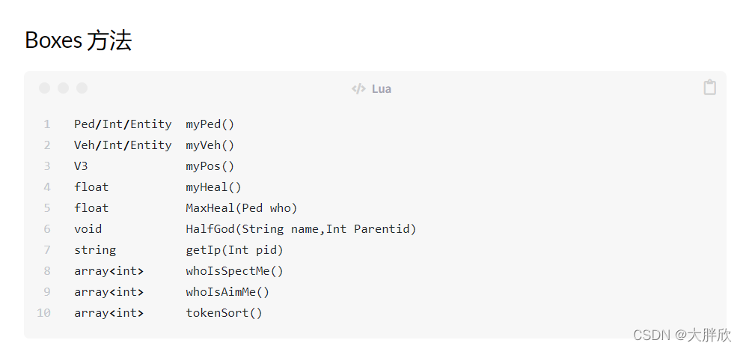Click the whoIsAimMe() function text
The width and height of the screenshot is (743, 349).
tap(227, 292)
